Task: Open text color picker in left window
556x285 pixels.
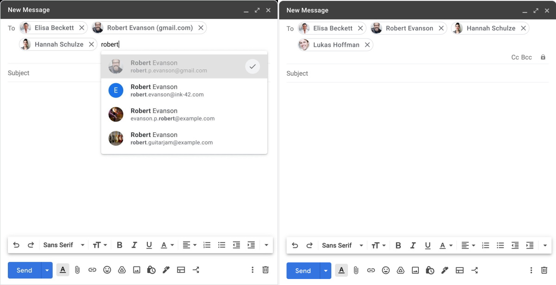Action: [x=167, y=245]
